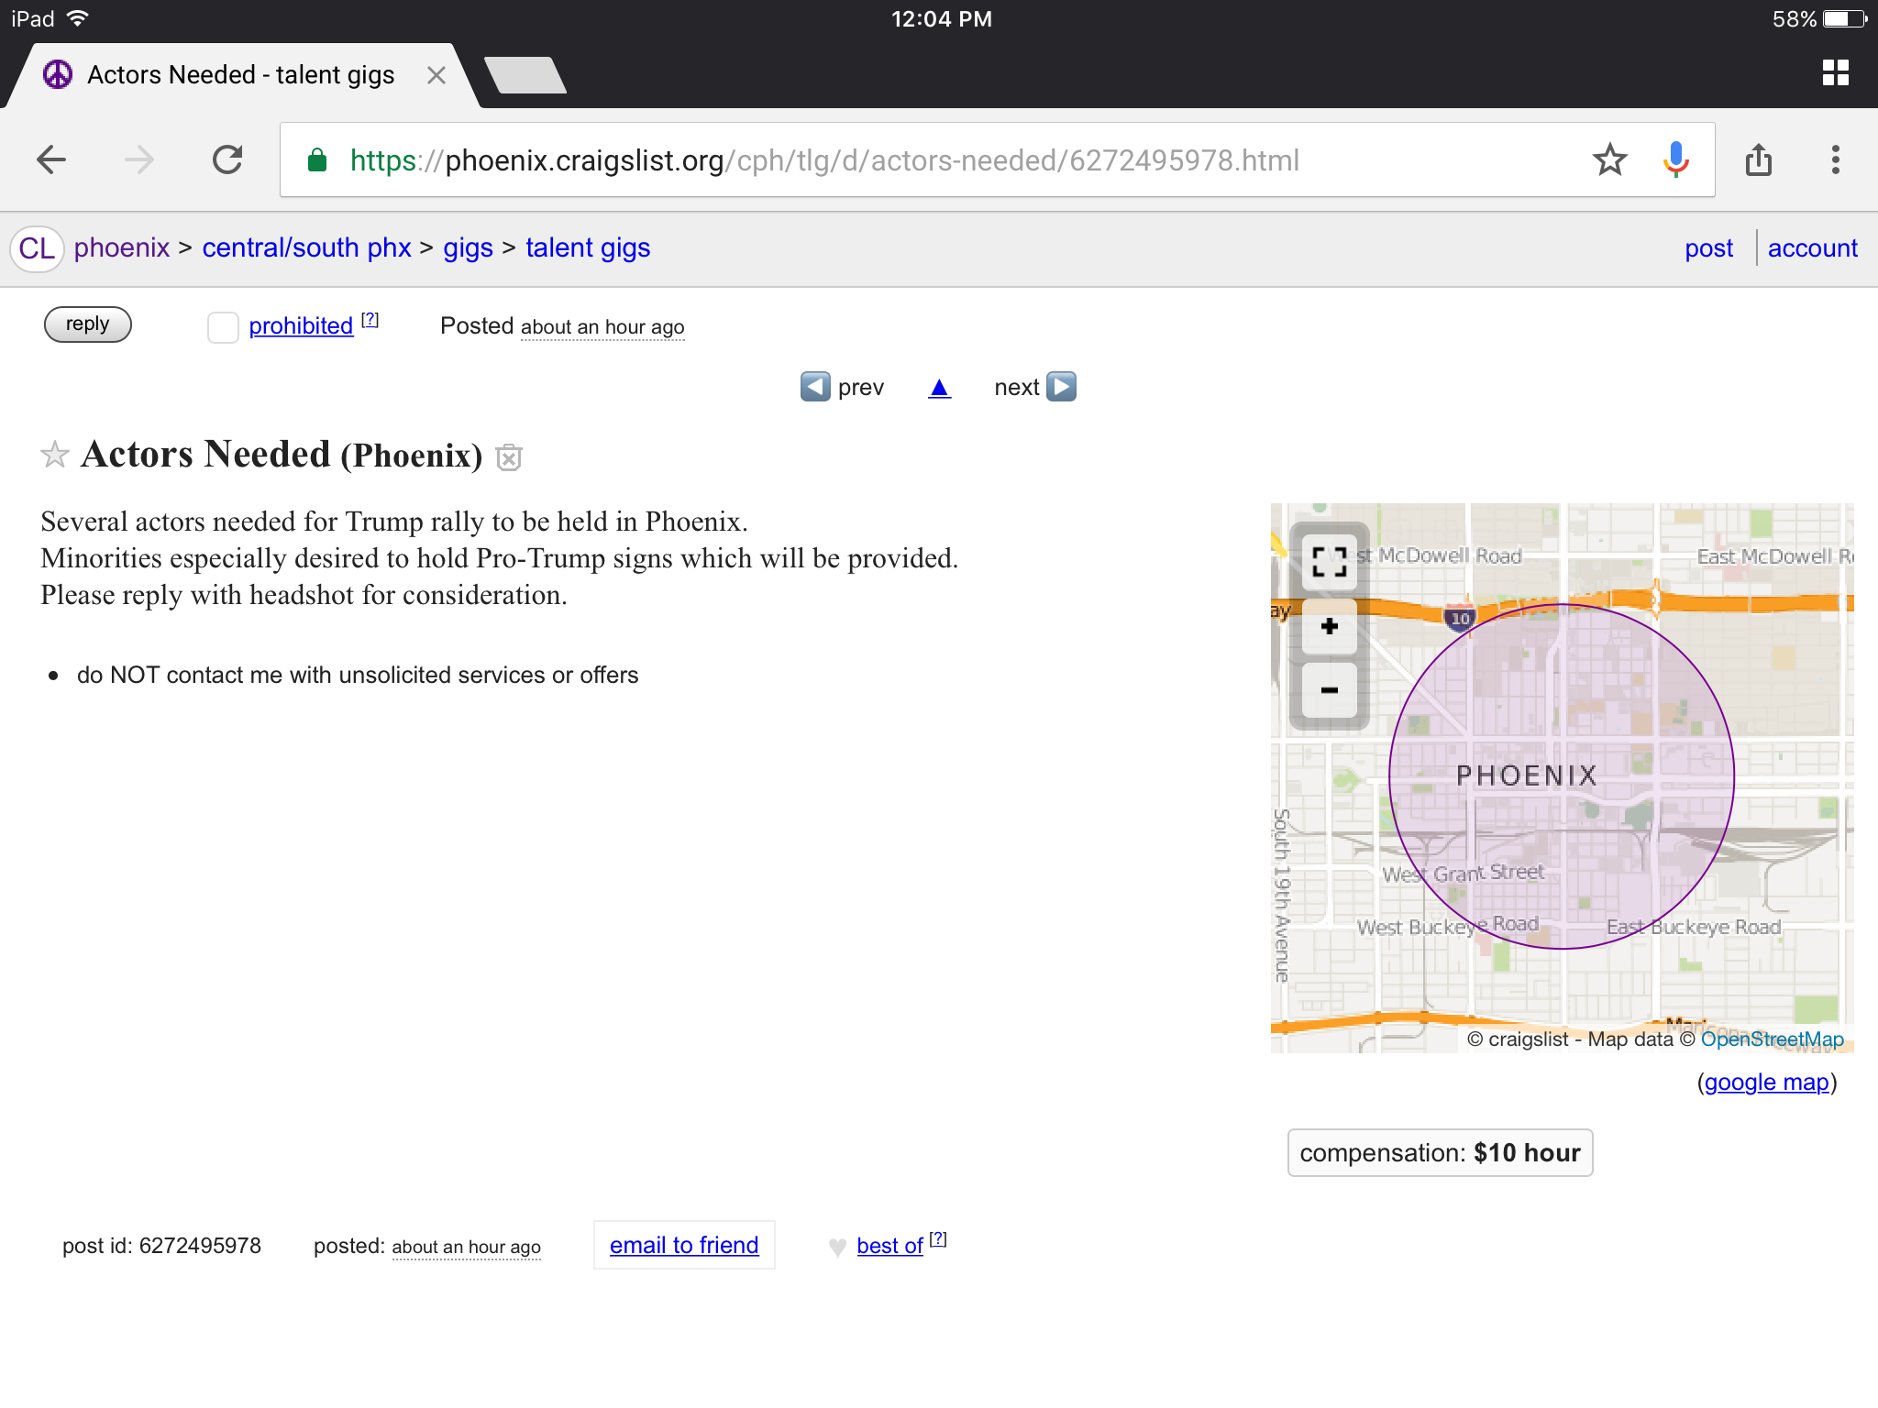
Task: Click the 12:04 PM clock
Action: [x=942, y=18]
